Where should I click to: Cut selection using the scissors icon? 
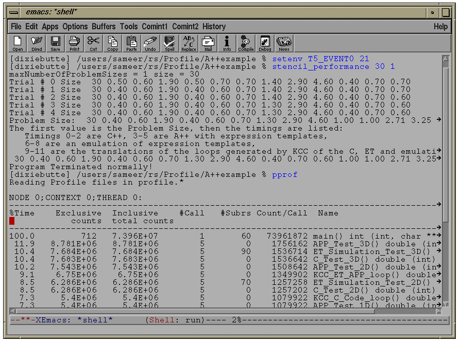coord(93,43)
